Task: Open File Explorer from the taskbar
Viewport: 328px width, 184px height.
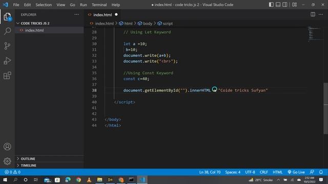Action: point(100,179)
